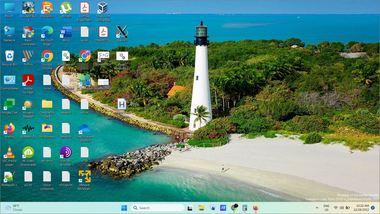Viewport: 380px width, 214px height.
Task: Switch keyboard layout via ENG US indicator
Action: (x=326, y=208)
